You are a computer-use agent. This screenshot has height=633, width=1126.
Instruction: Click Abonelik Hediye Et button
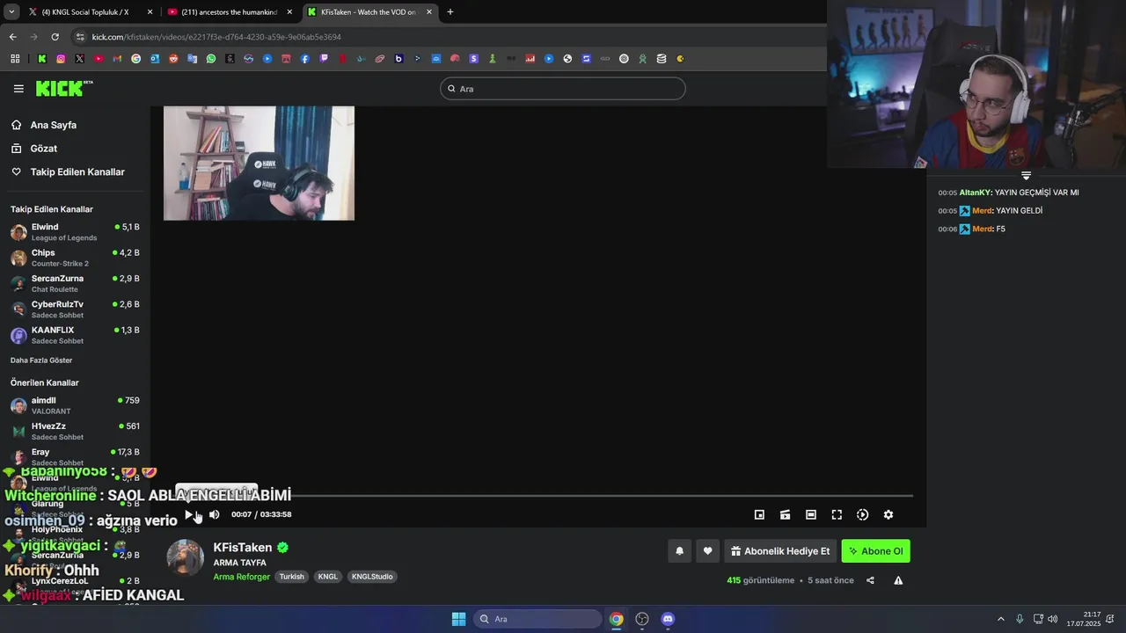click(x=780, y=551)
